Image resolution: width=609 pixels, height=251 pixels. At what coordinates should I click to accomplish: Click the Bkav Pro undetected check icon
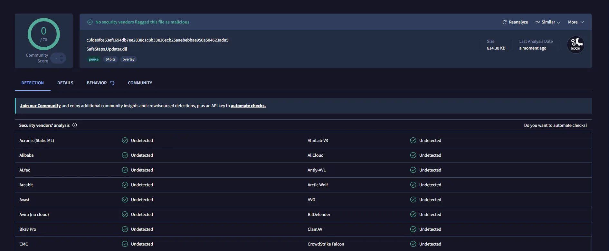pyautogui.click(x=125, y=229)
